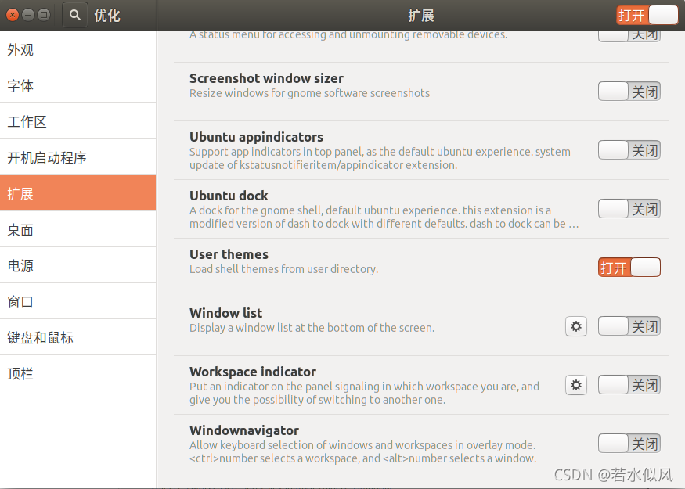
Task: Click 'Resize windows for gnome software screenshots' text
Action: click(x=310, y=93)
